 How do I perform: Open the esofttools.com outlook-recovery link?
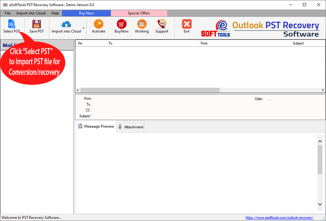point(279,218)
